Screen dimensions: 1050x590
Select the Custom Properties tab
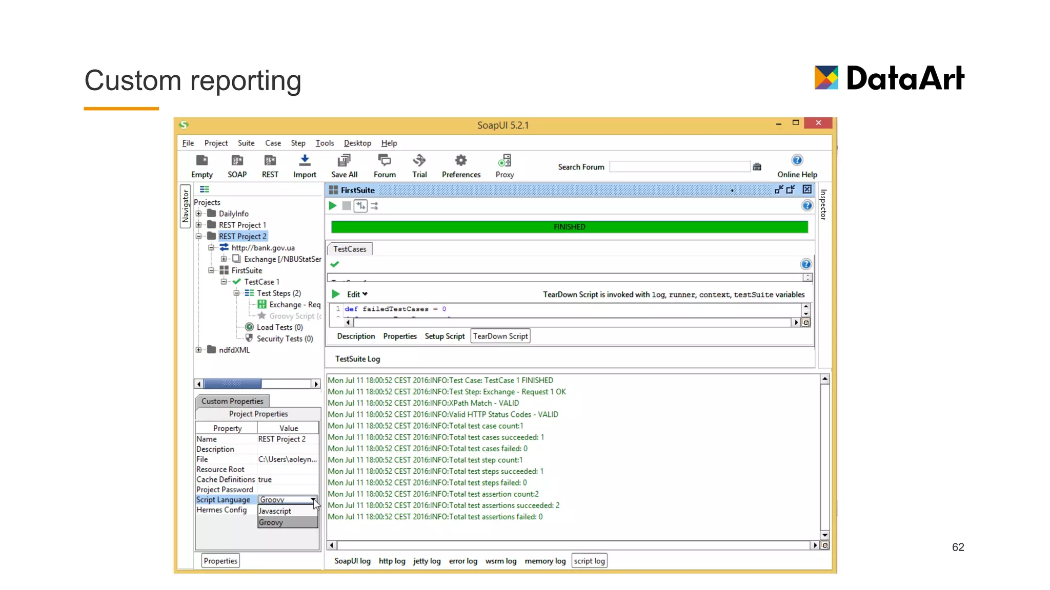[232, 401]
